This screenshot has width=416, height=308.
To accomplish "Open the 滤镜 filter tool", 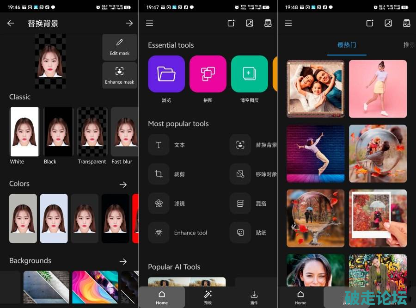I will (159, 203).
